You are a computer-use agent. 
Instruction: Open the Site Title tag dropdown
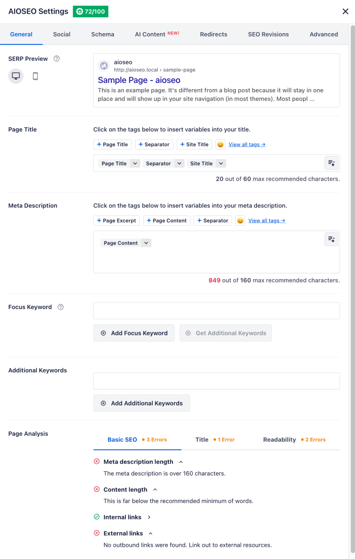221,164
